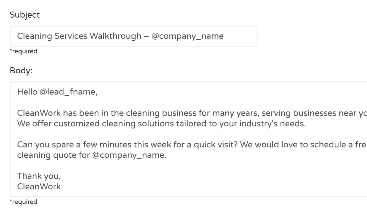
Task: Click the "CleanWork" signature on the last line
Action: click(x=39, y=187)
